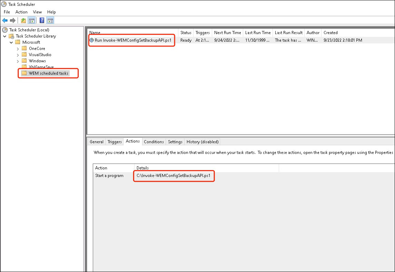The image size is (395, 272).
Task: Select the VisualStudio folder label
Action: click(40, 54)
